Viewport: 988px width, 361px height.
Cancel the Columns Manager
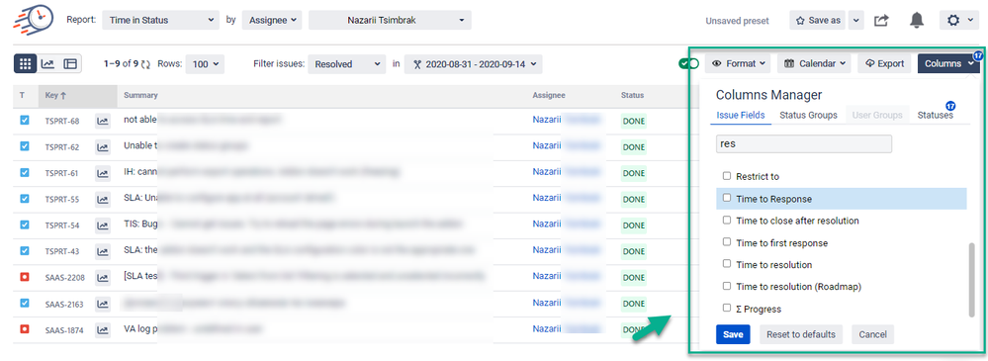pos(872,334)
